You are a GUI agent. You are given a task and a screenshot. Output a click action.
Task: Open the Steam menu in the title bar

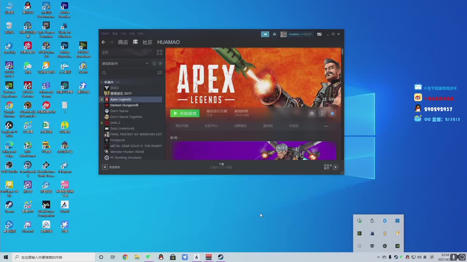[x=105, y=34]
